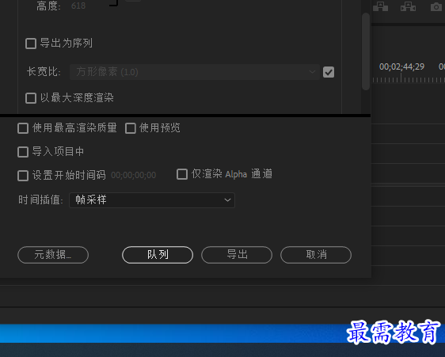The width and height of the screenshot is (445, 357).
Task: Click the camera Export Frame icon
Action: pos(436,7)
